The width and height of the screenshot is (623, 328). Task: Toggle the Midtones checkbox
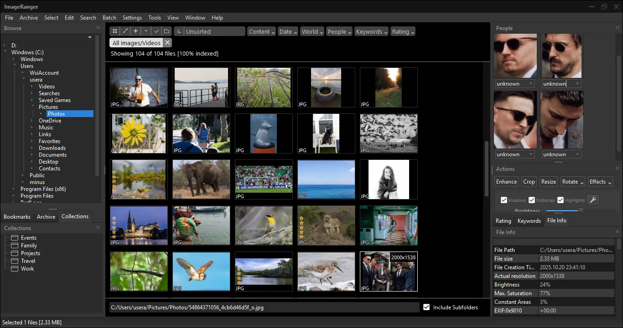(x=532, y=200)
